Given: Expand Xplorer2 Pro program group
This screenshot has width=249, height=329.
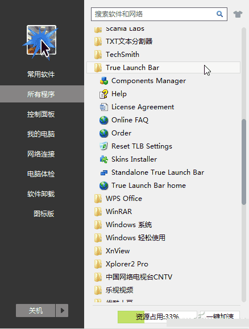Looking at the screenshot, I should point(163,264).
